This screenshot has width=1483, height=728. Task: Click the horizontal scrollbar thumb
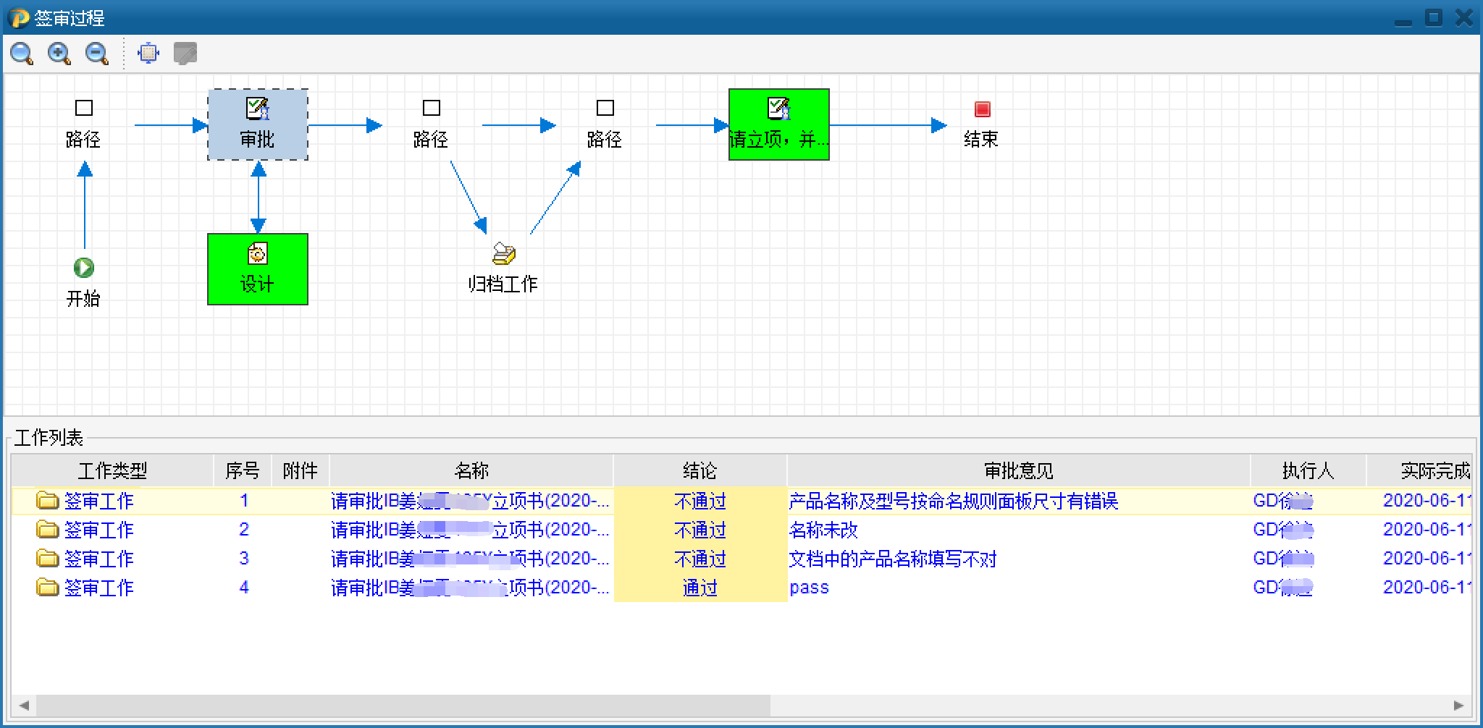(403, 705)
